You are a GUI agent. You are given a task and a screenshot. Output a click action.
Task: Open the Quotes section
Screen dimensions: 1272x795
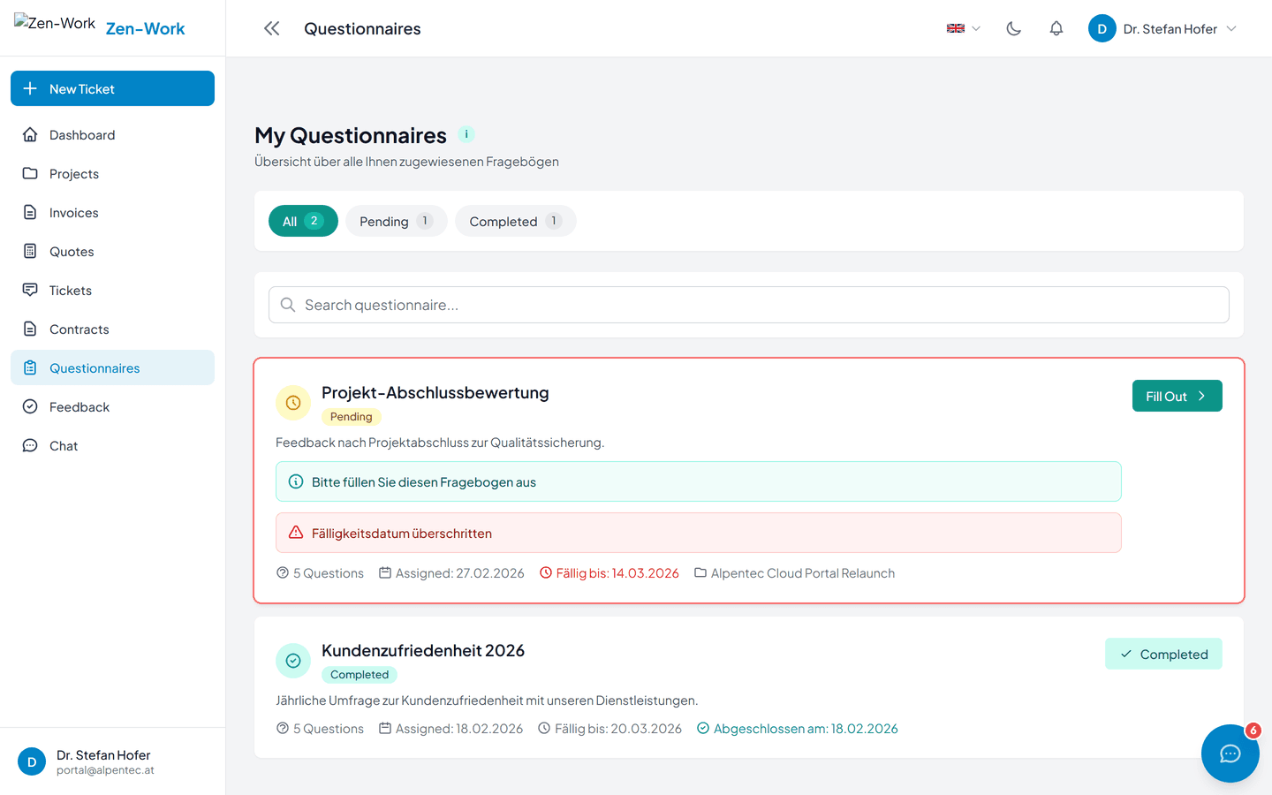pos(112,252)
